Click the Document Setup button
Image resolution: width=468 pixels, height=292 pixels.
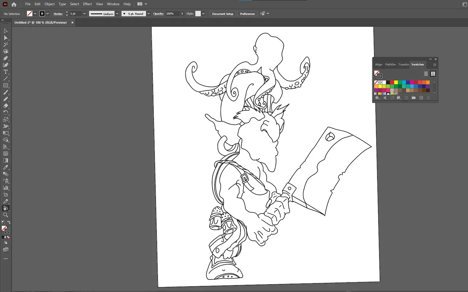click(x=223, y=14)
